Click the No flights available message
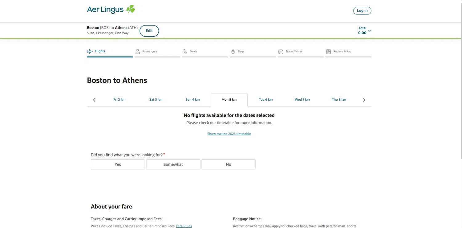 (229, 115)
